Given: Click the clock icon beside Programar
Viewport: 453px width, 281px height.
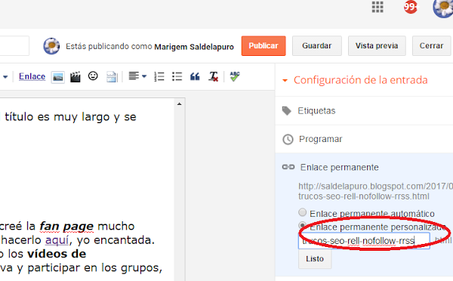Looking at the screenshot, I should [288, 139].
